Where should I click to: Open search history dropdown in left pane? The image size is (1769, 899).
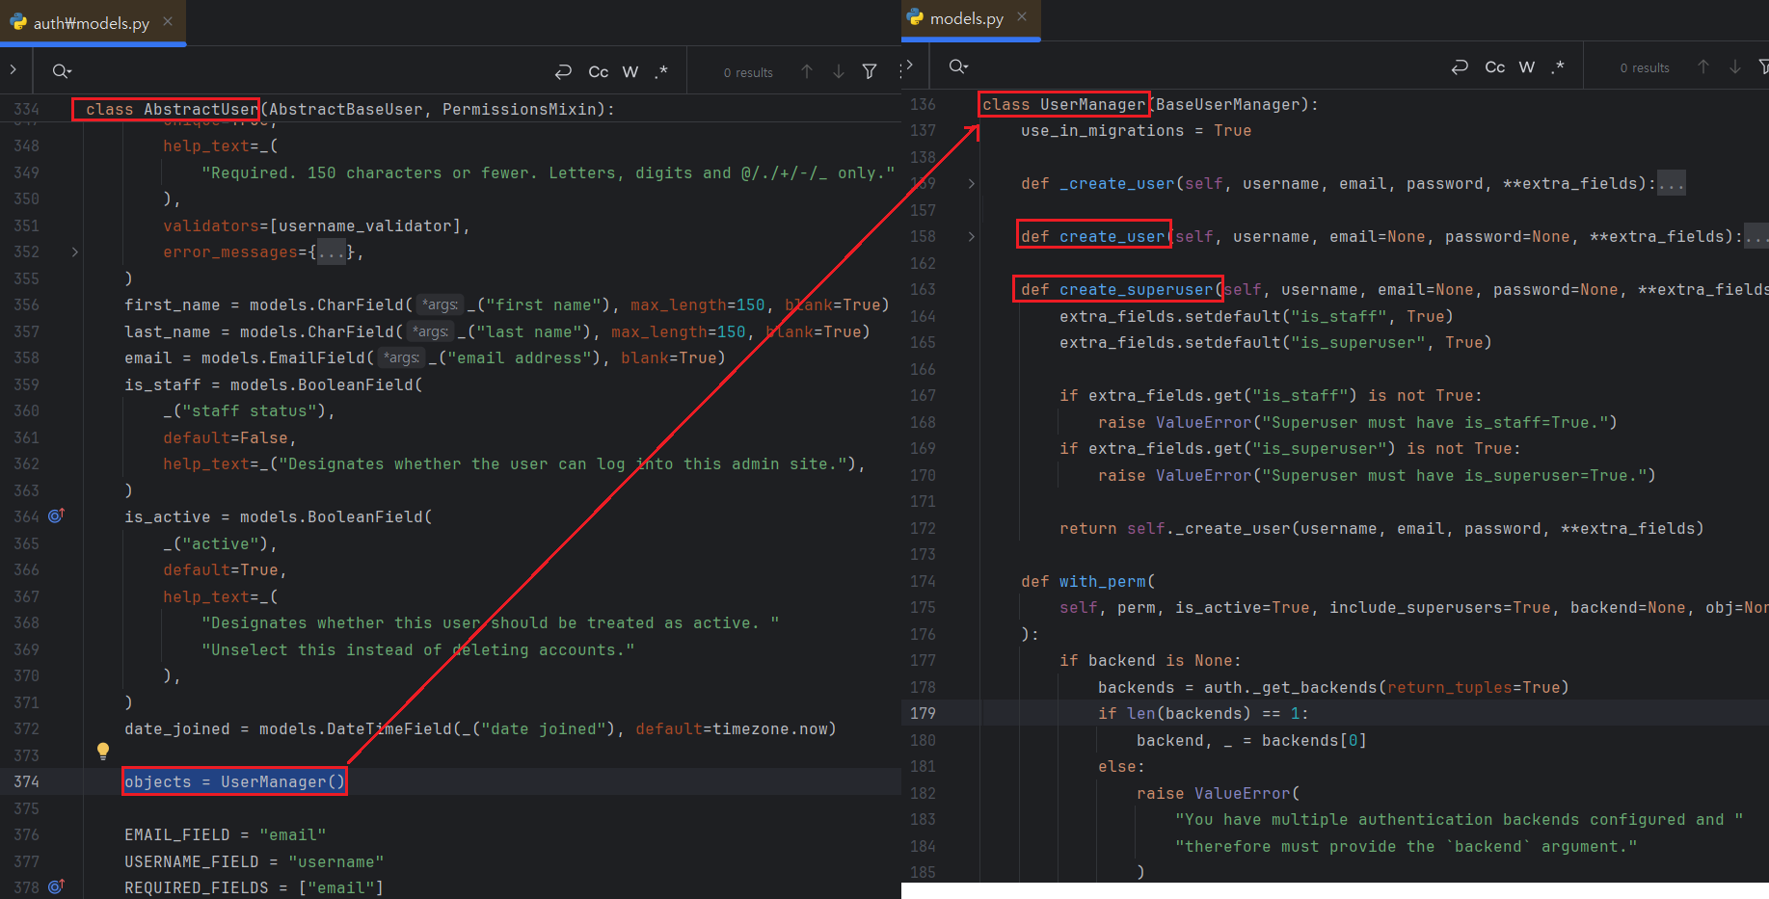[62, 71]
